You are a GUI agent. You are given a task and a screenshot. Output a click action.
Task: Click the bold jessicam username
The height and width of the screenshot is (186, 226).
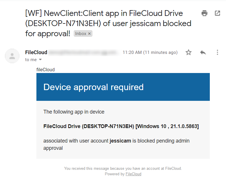[120, 141]
